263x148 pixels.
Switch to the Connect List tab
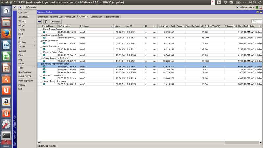[96, 17]
